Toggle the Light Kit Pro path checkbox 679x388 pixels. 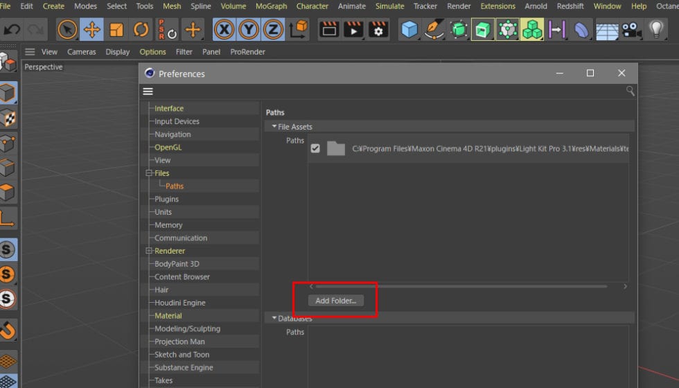315,148
